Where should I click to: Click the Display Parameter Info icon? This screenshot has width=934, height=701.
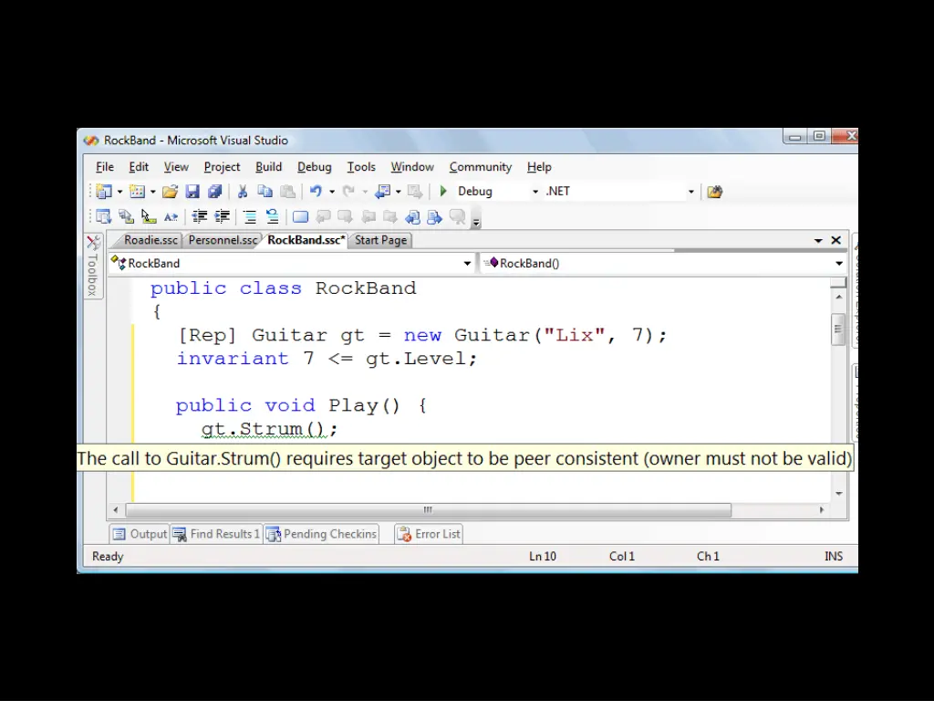pos(126,217)
